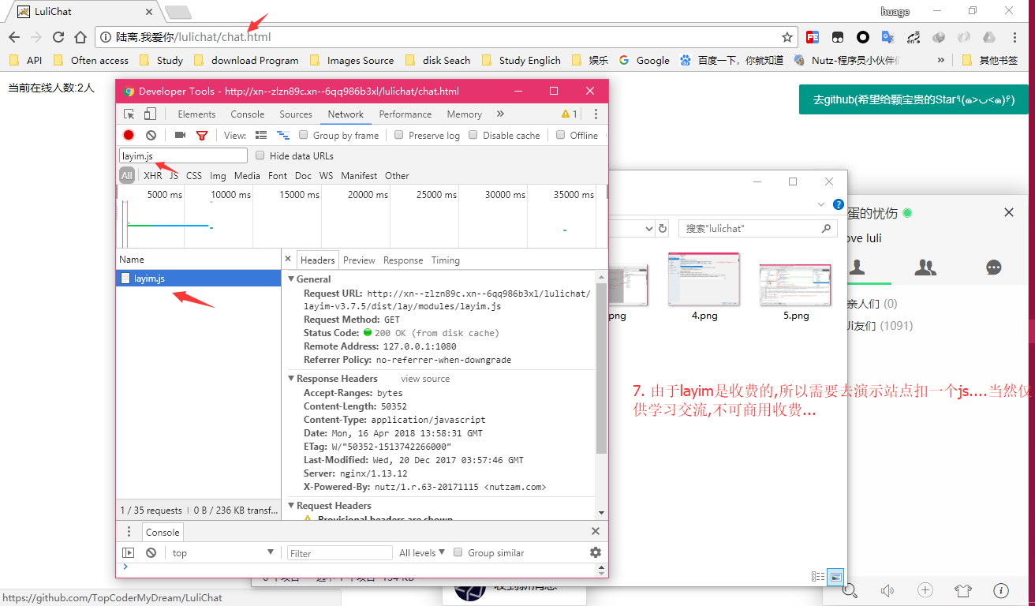The image size is (1035, 606).
Task: Clear the network log
Action: click(151, 136)
